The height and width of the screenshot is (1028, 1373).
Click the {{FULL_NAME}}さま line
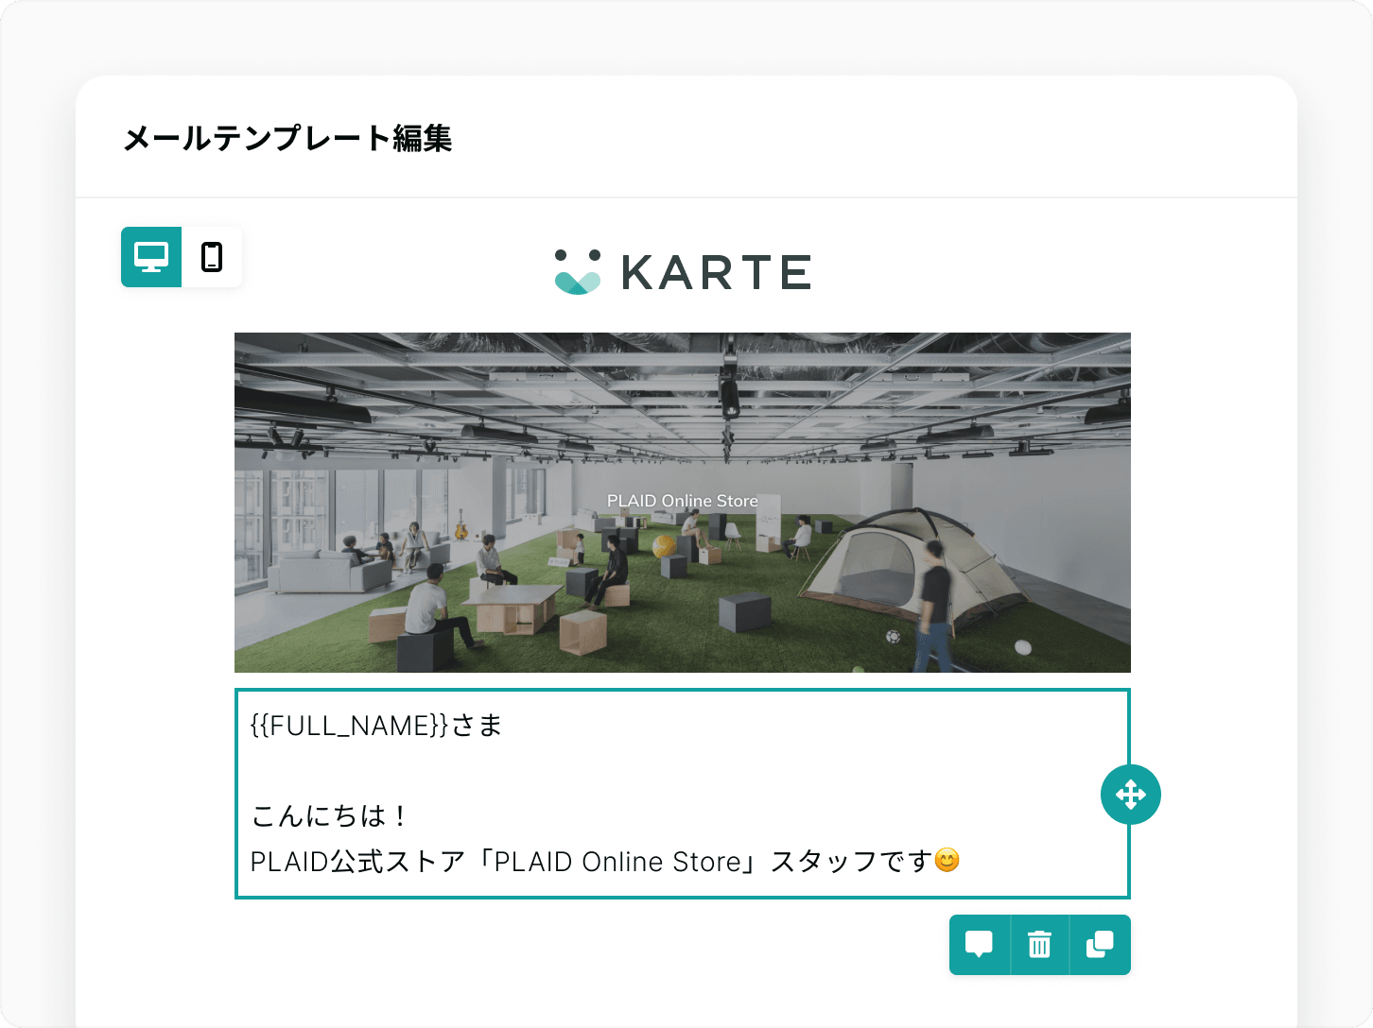(376, 726)
